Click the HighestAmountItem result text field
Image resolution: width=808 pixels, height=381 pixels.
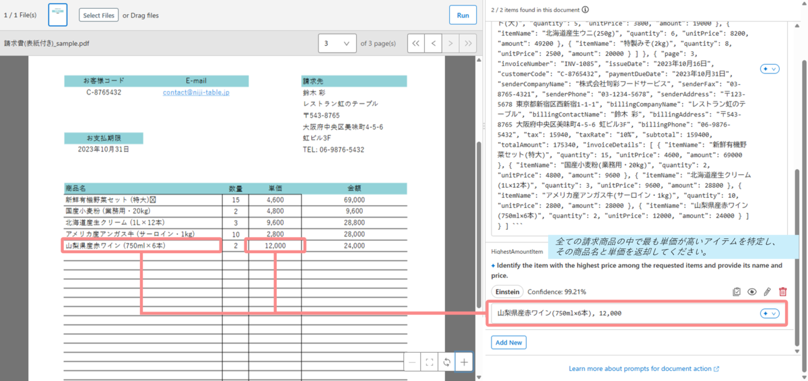[x=638, y=313]
